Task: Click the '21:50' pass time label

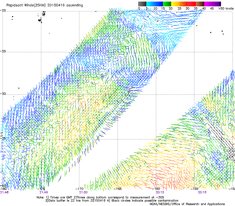Action: click(83, 192)
